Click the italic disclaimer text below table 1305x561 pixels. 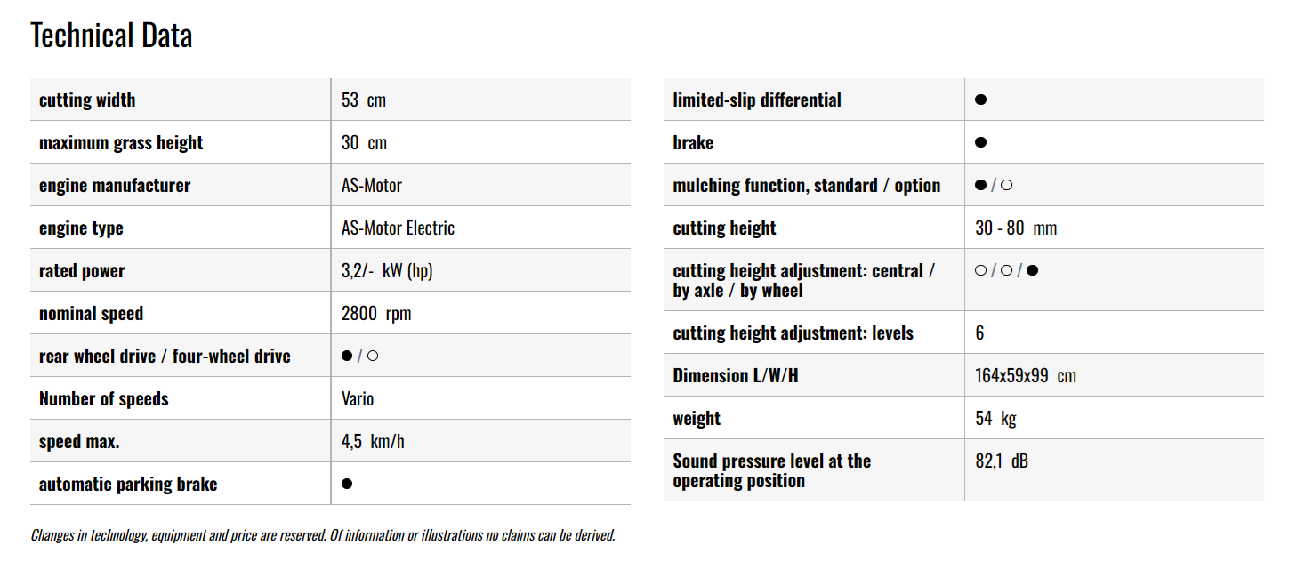323,535
